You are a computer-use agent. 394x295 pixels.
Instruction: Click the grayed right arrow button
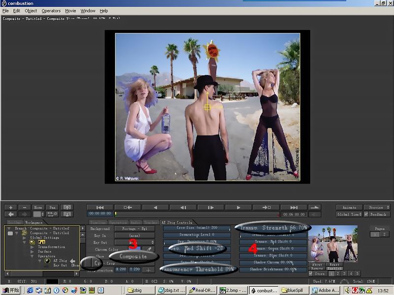click(25, 214)
